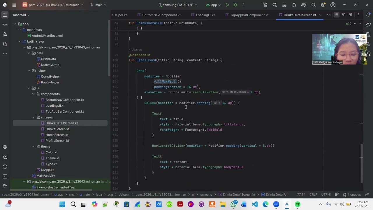373x210 pixels.
Task: Open IDE settings gear
Action: pyautogui.click(x=323, y=5)
